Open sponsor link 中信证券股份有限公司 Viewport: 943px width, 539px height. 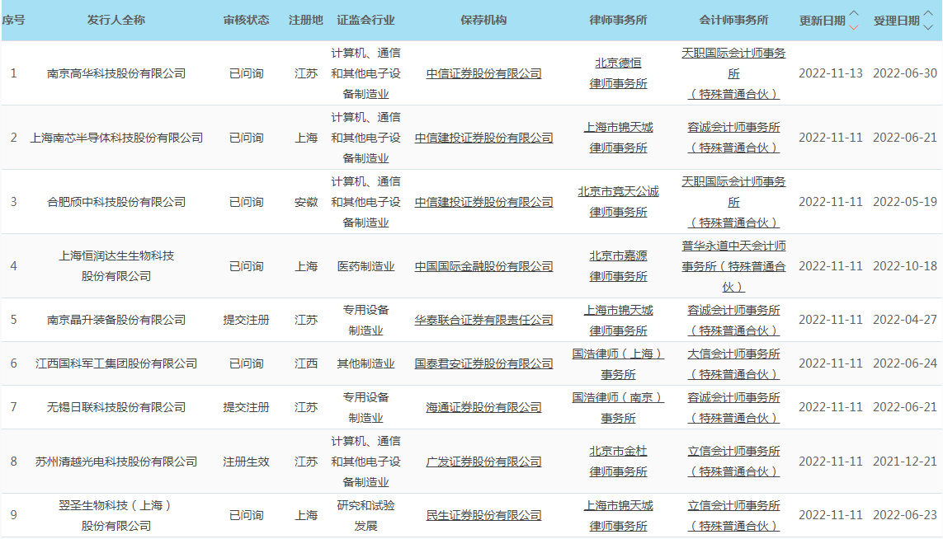pyautogui.click(x=483, y=73)
